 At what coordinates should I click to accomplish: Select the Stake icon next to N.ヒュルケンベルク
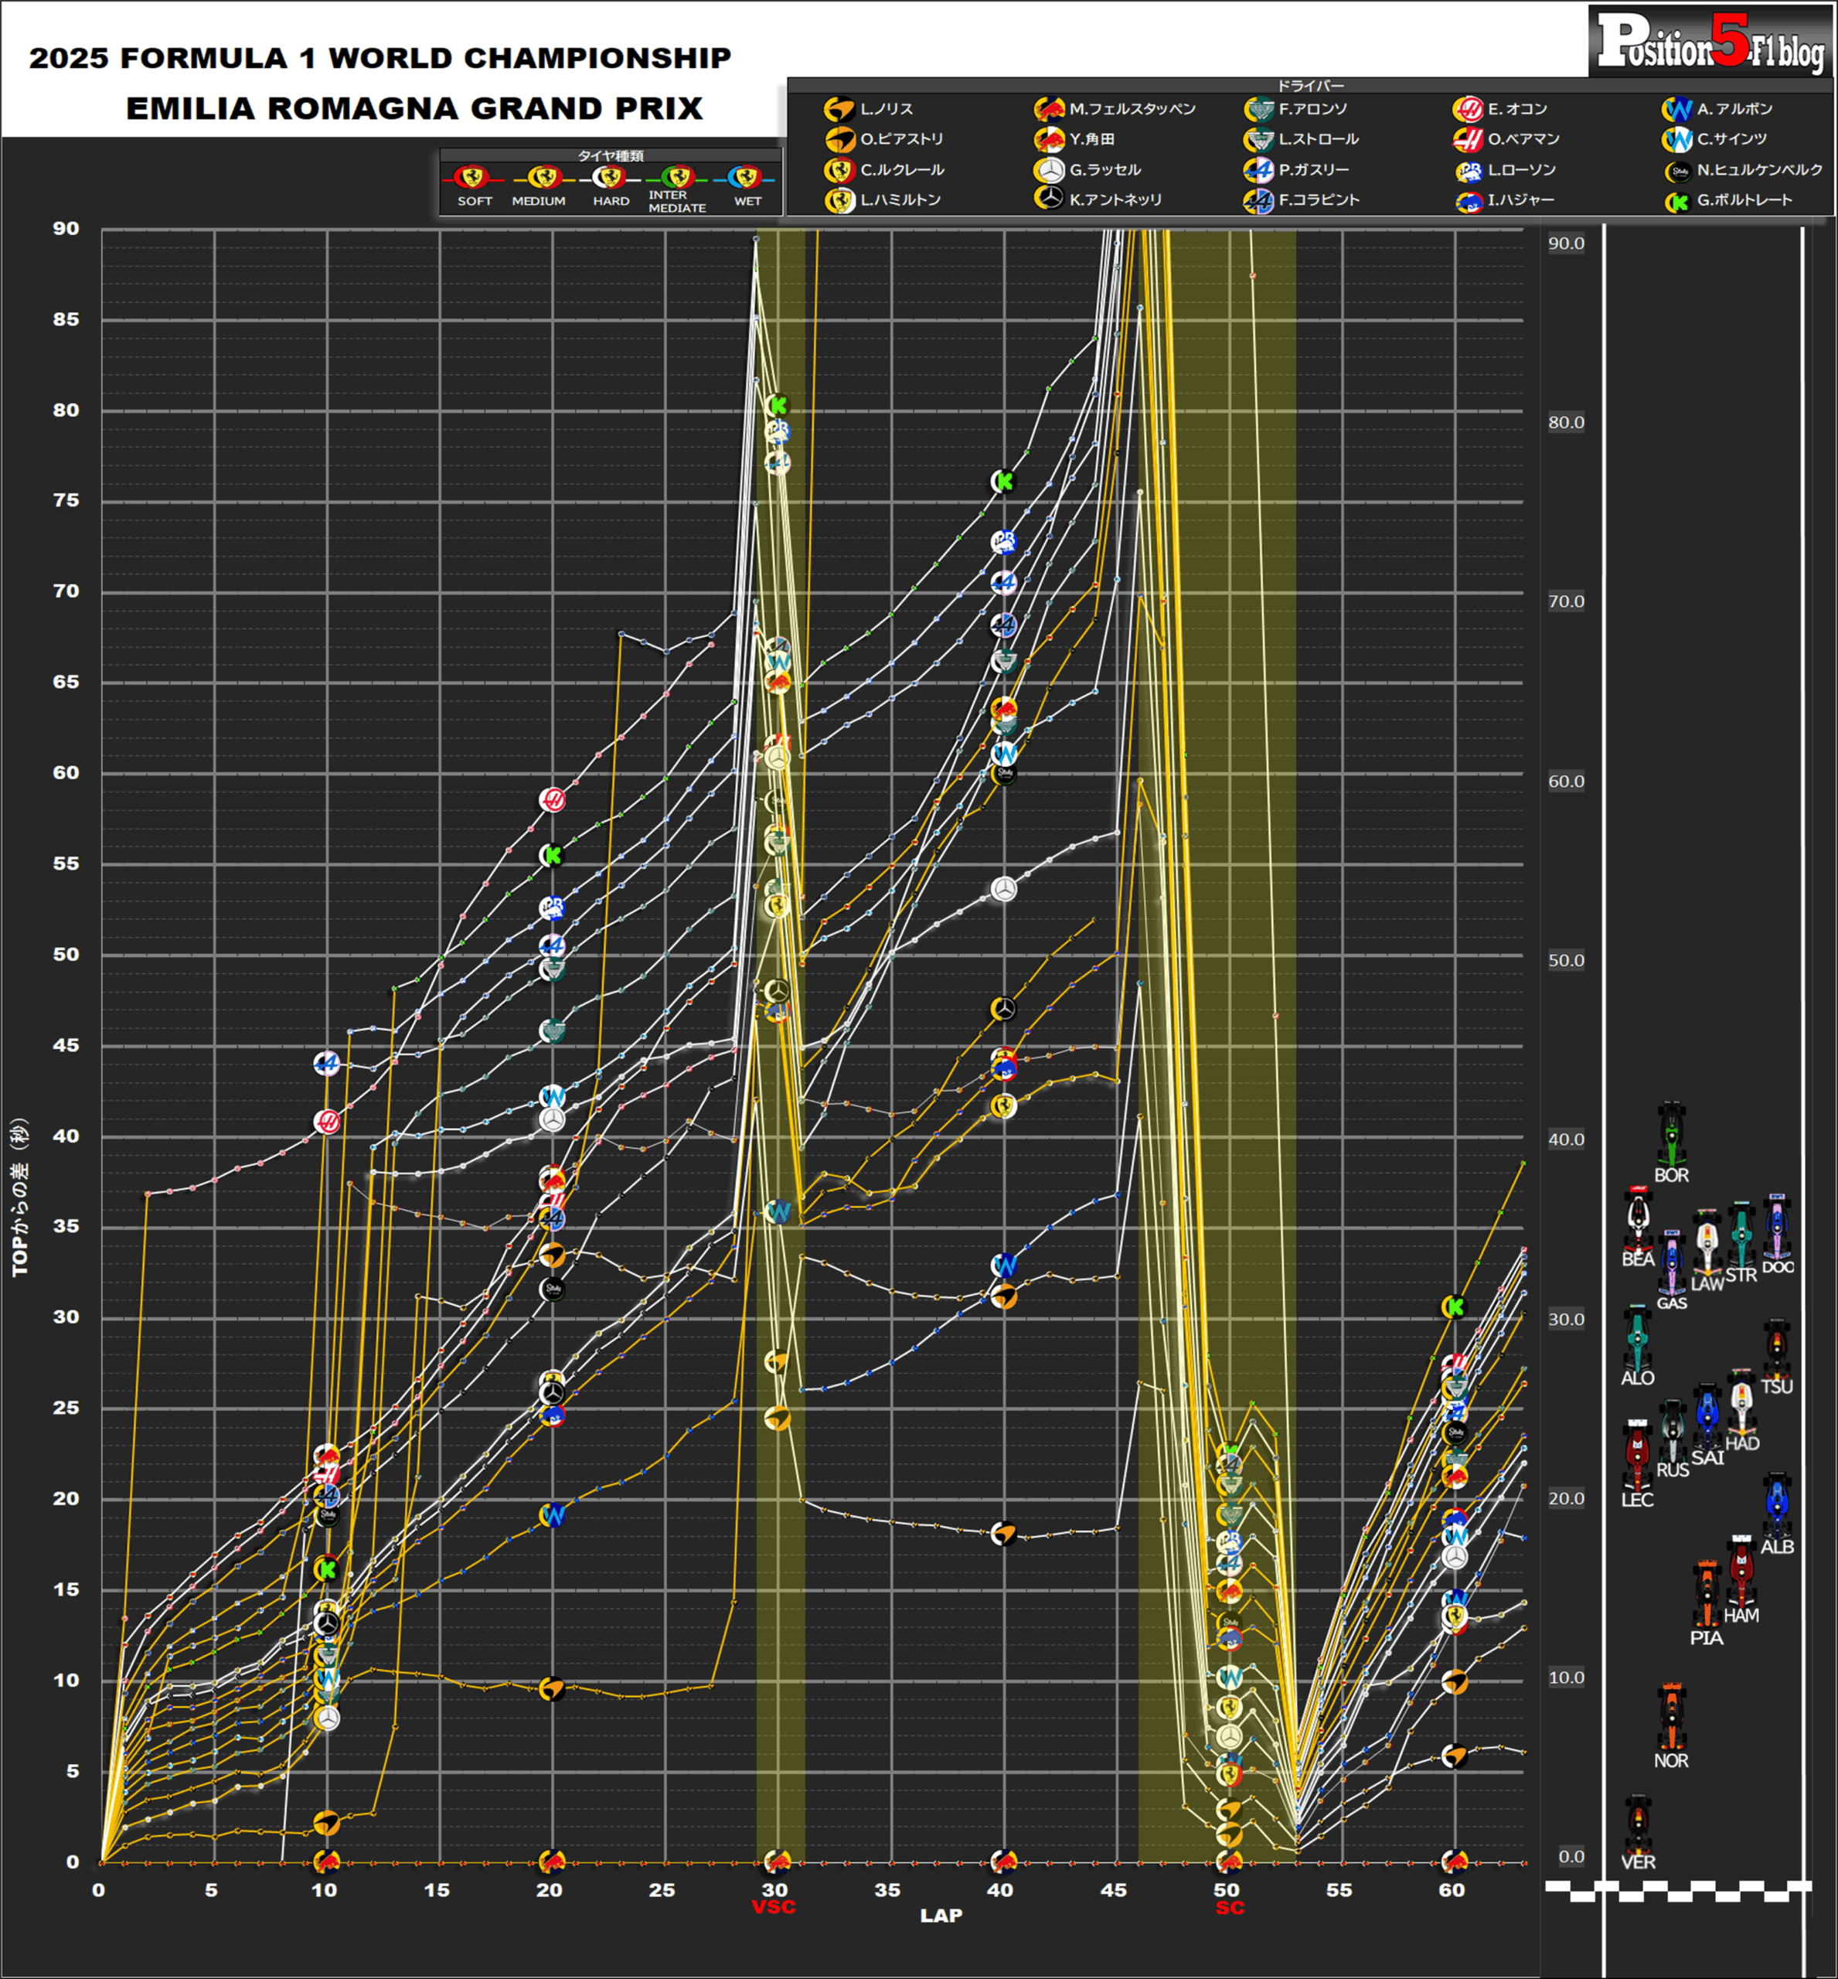coord(1678,172)
